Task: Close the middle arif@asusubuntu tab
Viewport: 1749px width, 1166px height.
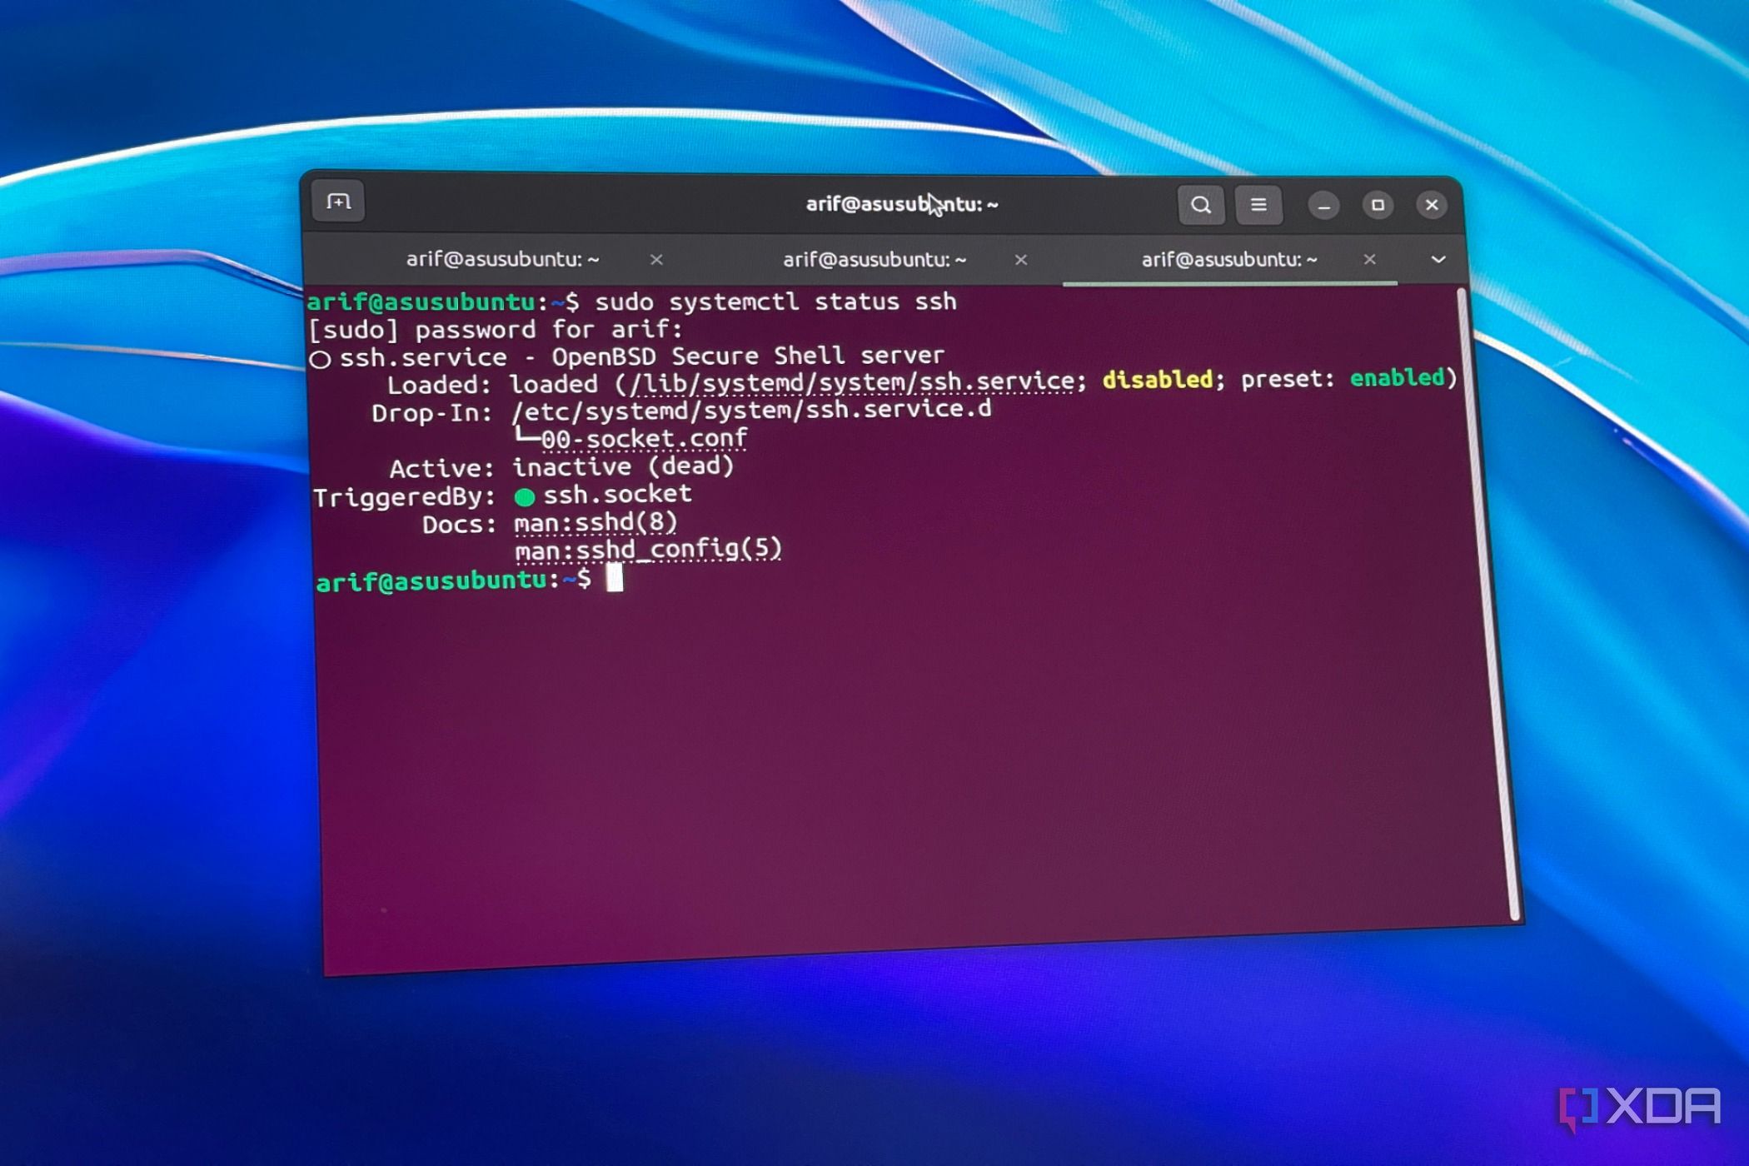Action: (x=1021, y=261)
